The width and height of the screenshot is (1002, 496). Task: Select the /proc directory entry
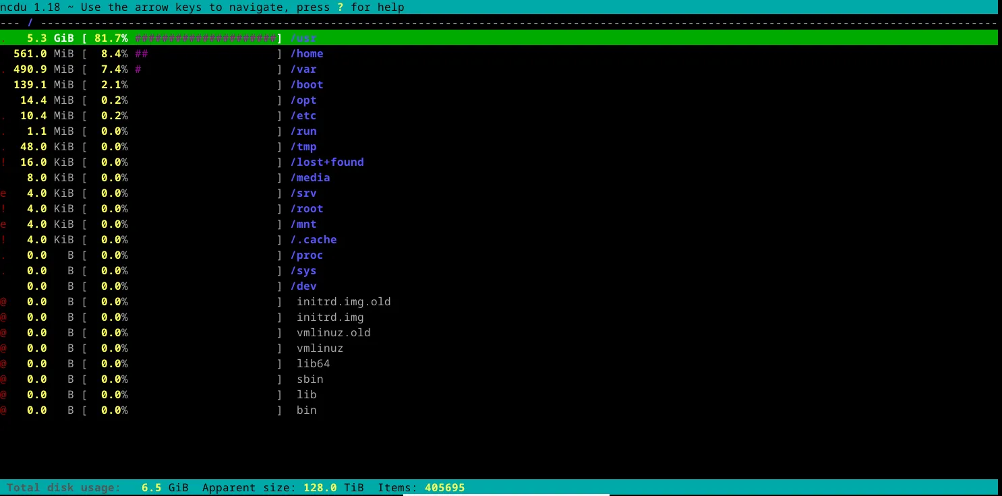tap(307, 255)
